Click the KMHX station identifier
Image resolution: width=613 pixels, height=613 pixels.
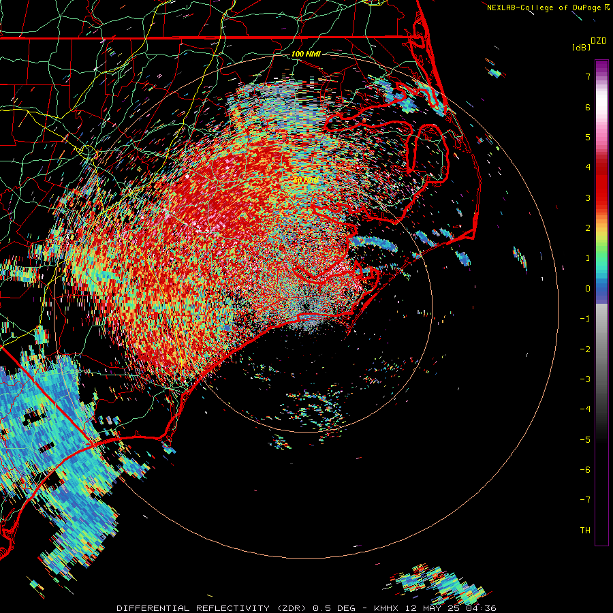(x=387, y=608)
